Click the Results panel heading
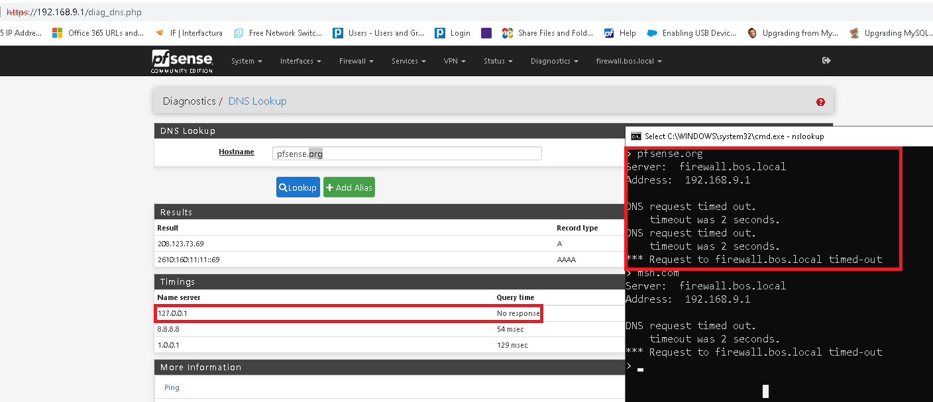This screenshot has height=402, width=933. click(176, 212)
